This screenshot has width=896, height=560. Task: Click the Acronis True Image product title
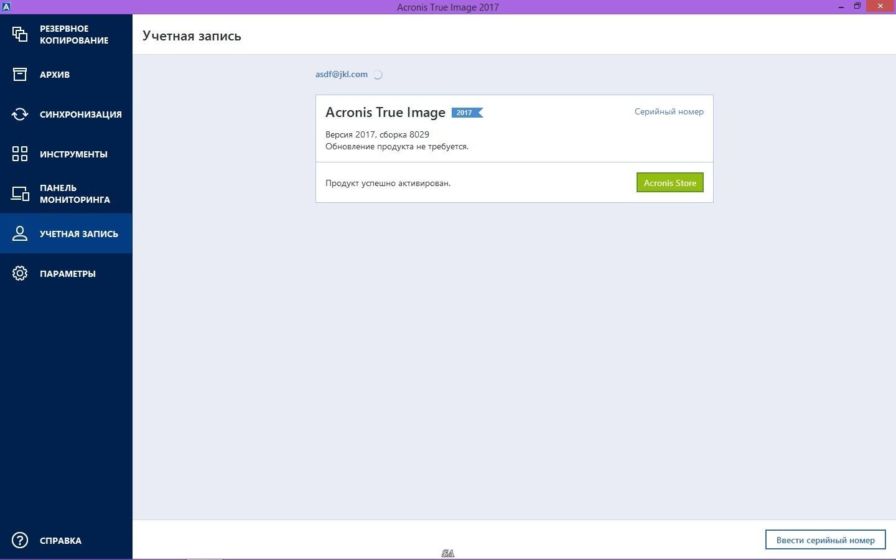click(x=385, y=113)
